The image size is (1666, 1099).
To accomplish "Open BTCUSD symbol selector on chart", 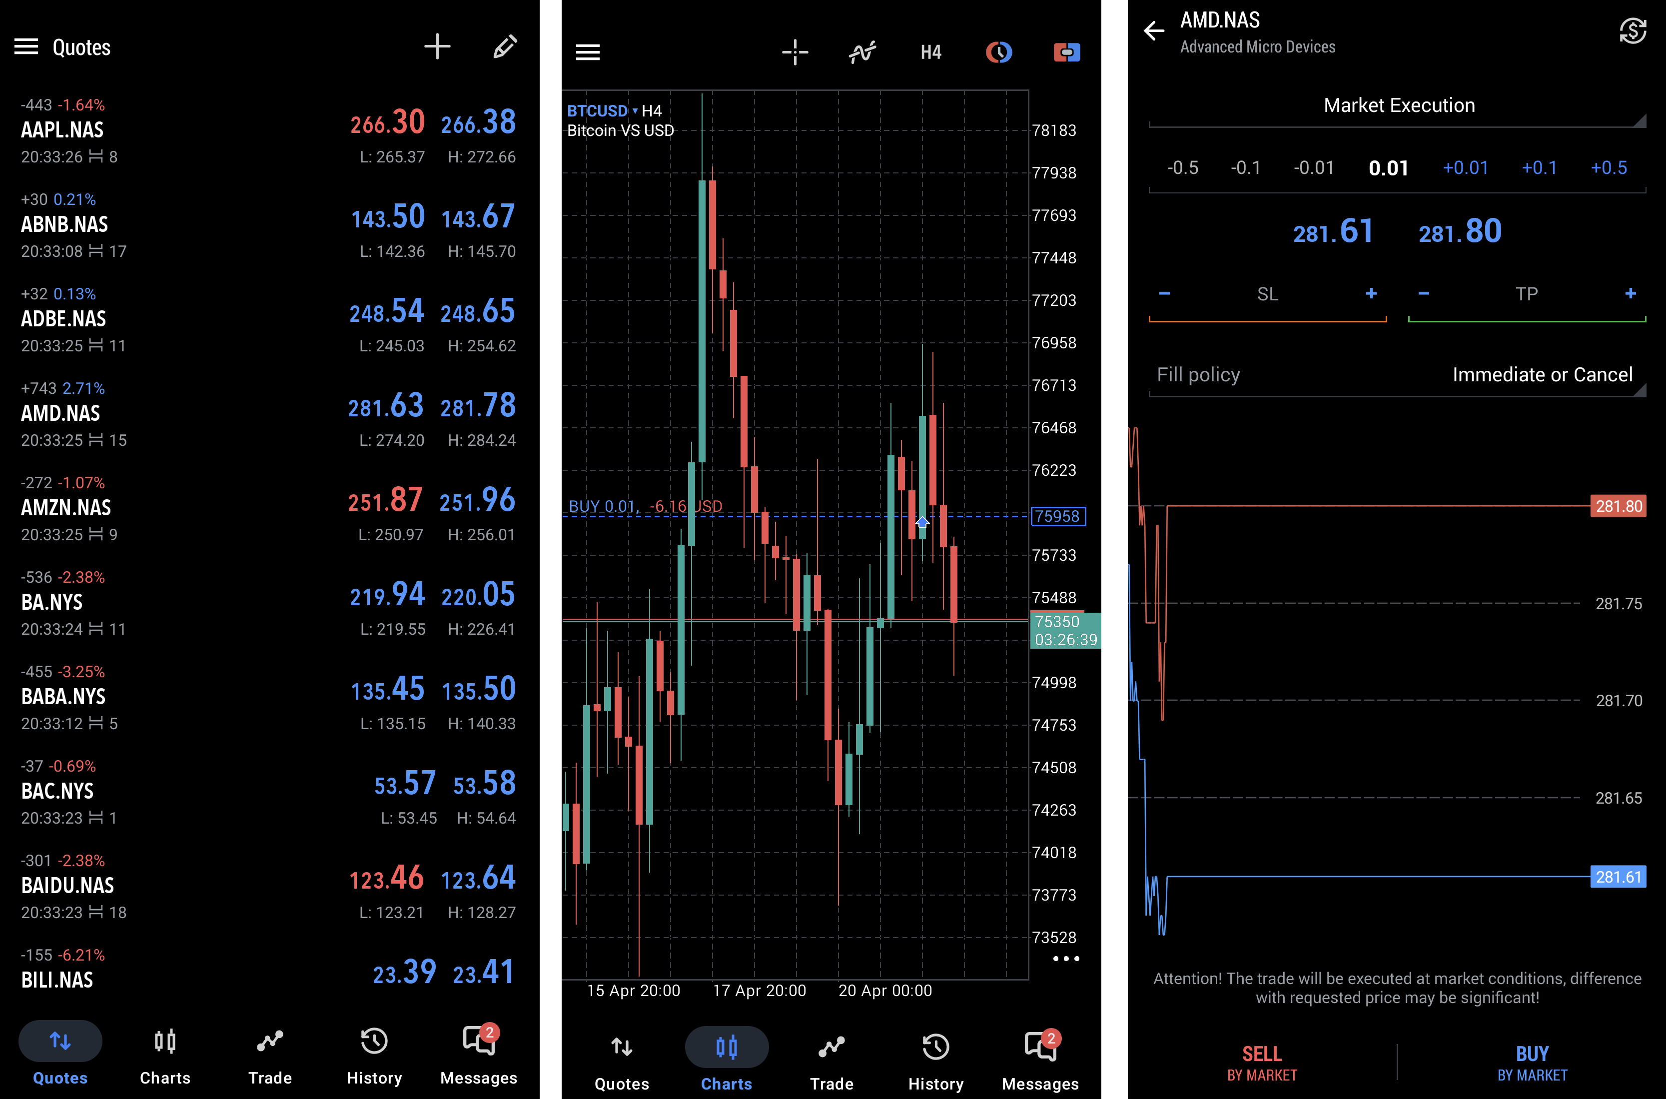I will (x=603, y=111).
